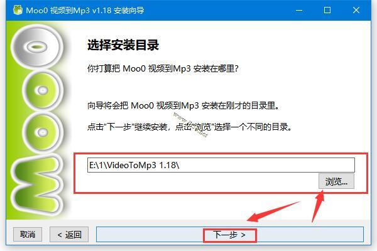Click the line starting with 向导将会把

click(183, 105)
